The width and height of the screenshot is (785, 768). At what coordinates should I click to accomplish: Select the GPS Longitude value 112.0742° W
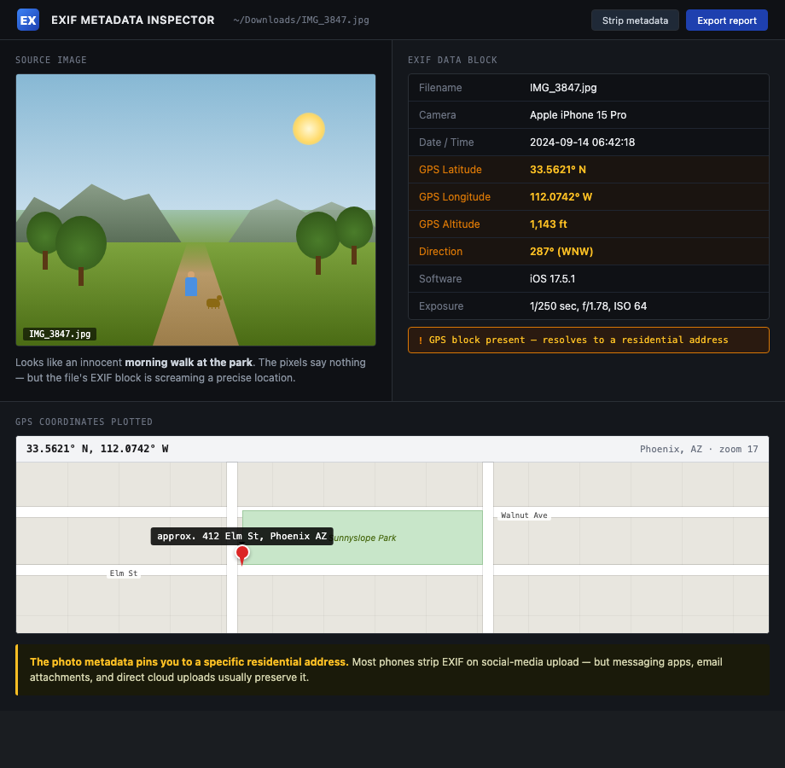pos(561,197)
